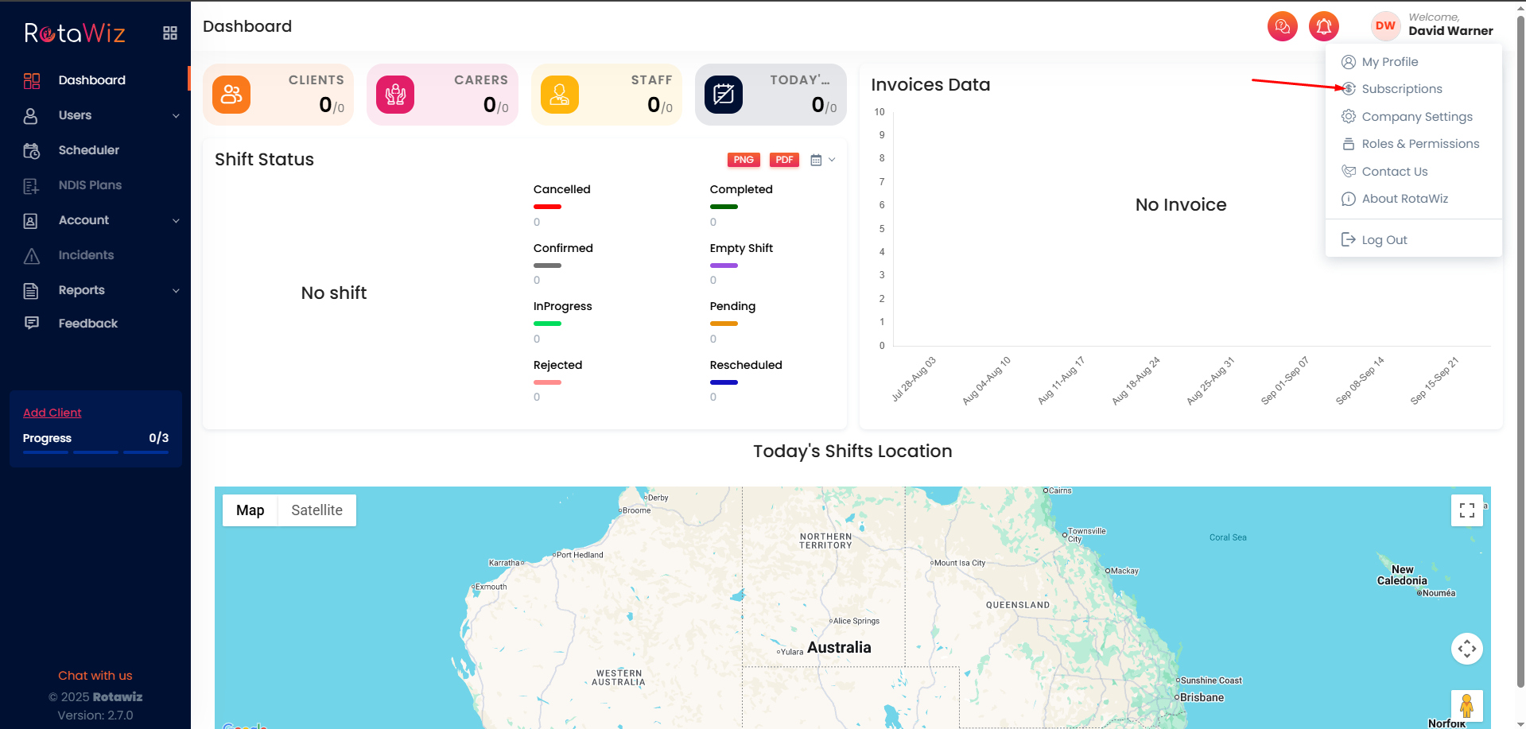Choose Subscriptions from profile menu
This screenshot has width=1526, height=729.
pos(1401,89)
